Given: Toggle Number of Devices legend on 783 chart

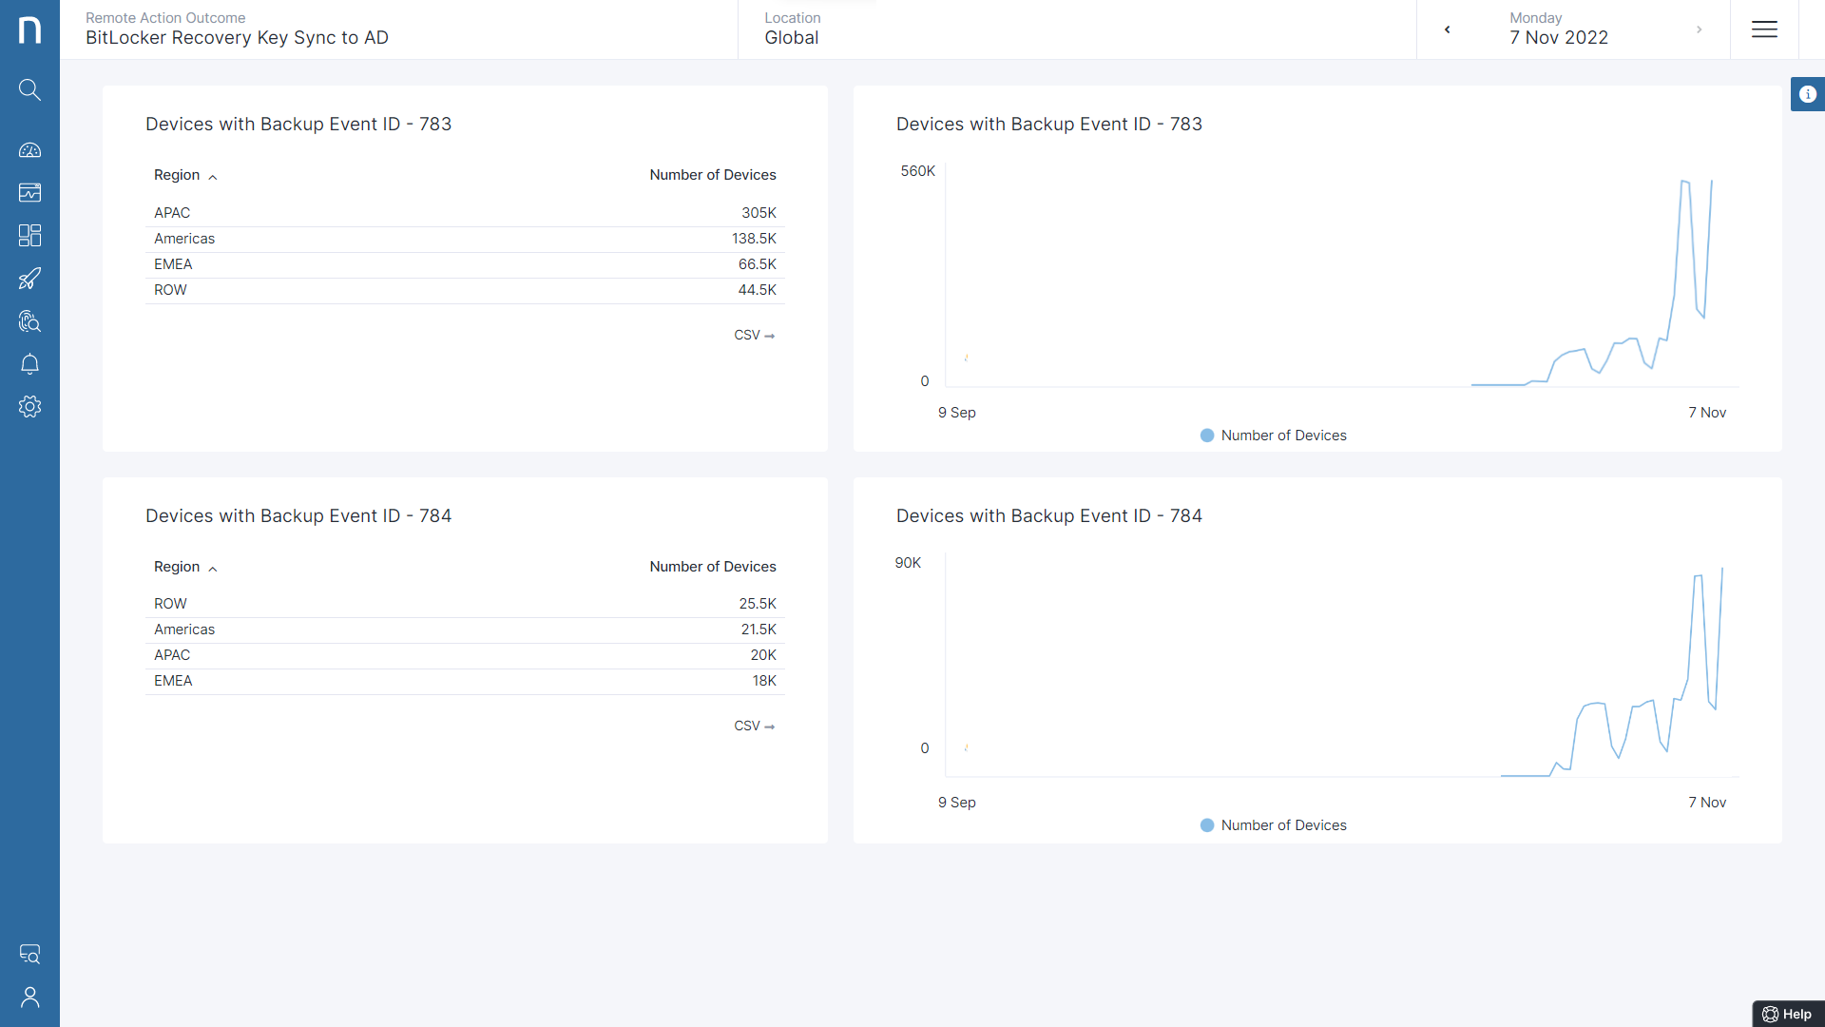Looking at the screenshot, I should coord(1274,435).
